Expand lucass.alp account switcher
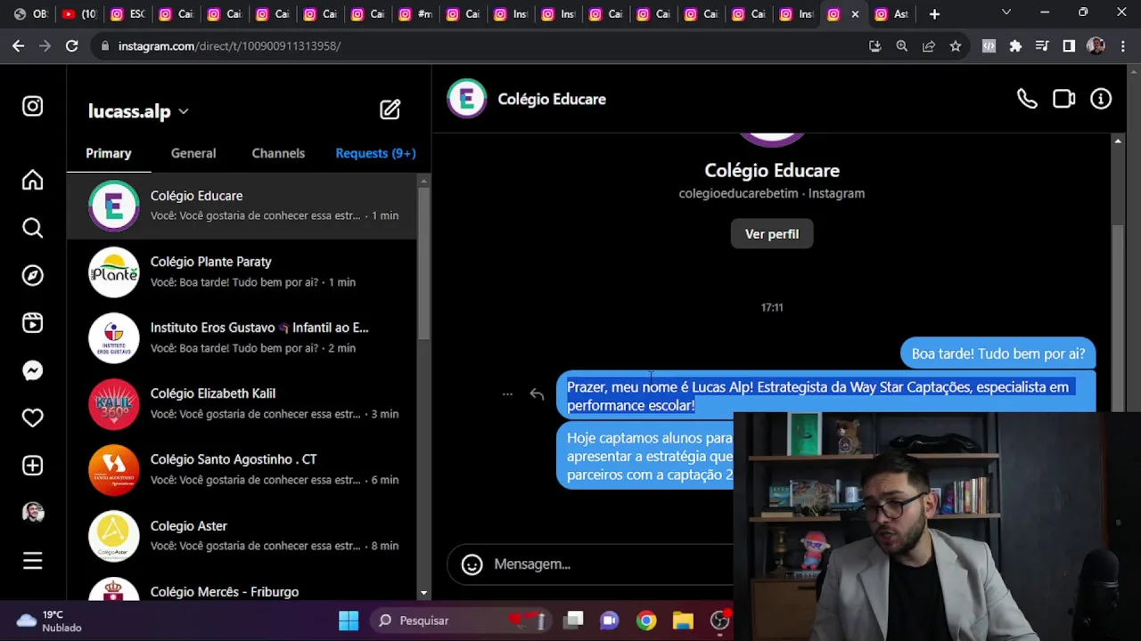Viewport: 1141px width, 641px height. point(138,111)
